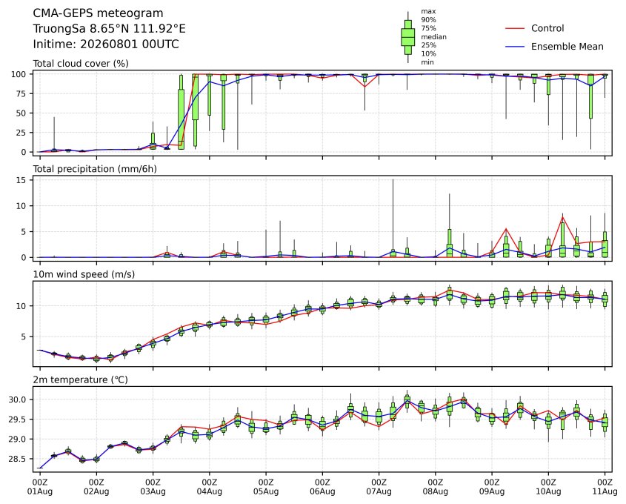Click the 'max' legend label
The height and width of the screenshot is (504, 626).
[428, 12]
